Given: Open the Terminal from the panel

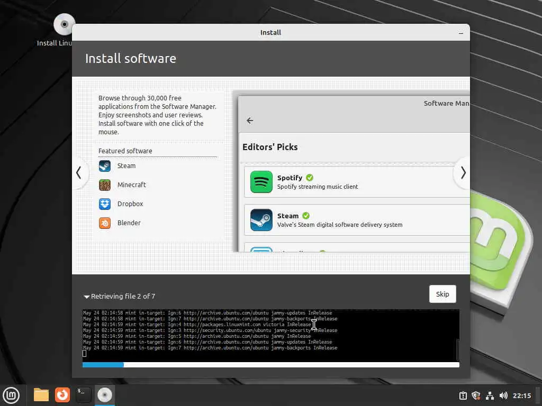Looking at the screenshot, I should (x=84, y=395).
